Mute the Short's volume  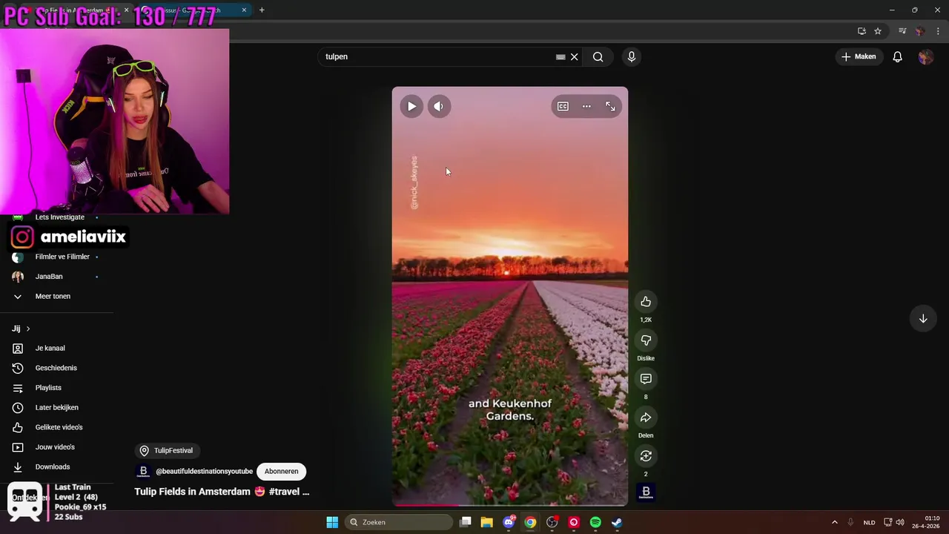point(439,106)
